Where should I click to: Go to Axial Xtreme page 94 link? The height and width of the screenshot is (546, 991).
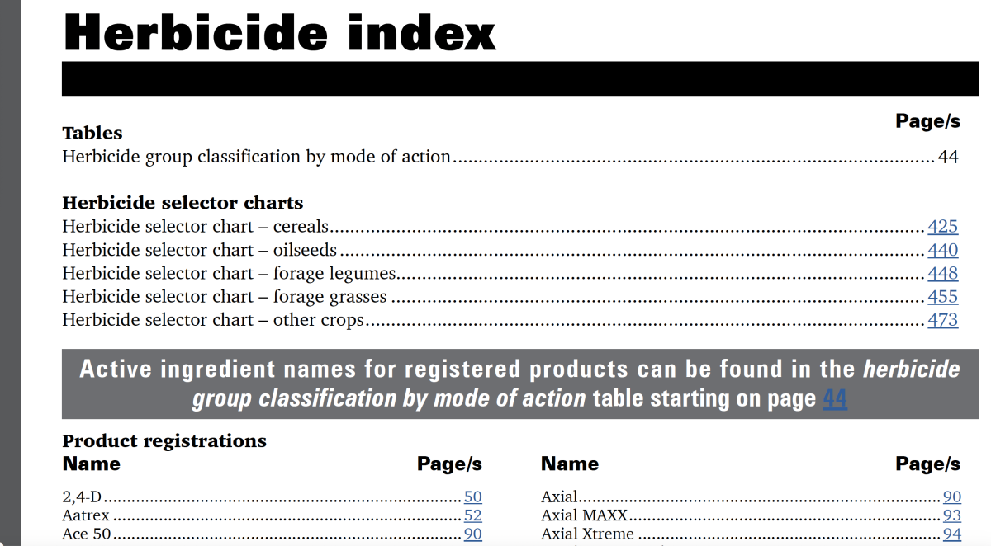951,534
